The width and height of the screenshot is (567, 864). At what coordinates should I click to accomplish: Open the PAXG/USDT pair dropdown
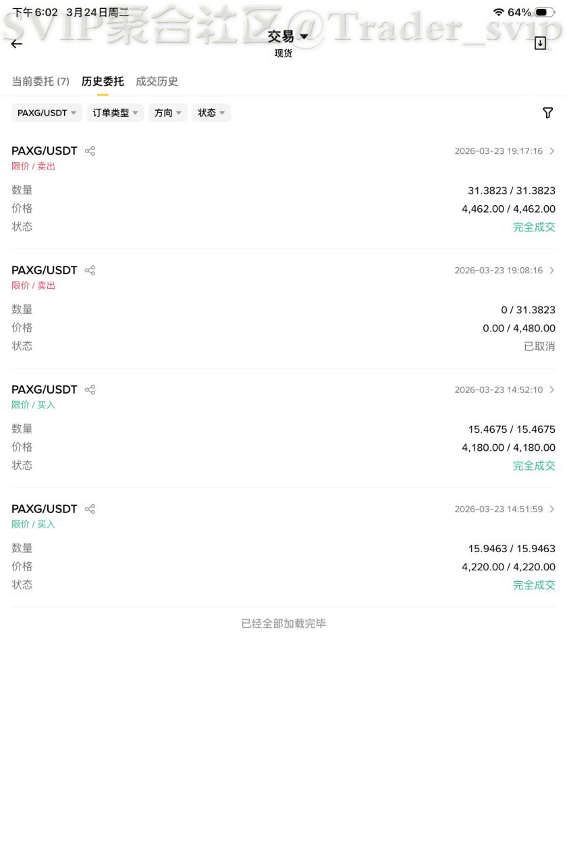pyautogui.click(x=47, y=113)
